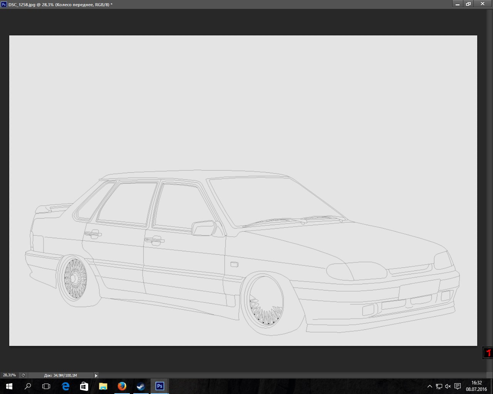
Task: Click the Photoshop Ps icon in title bar
Action: coord(4,4)
